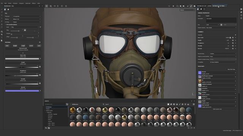
Task: Click the Bake Mesh Maps button
Action: 231,70
